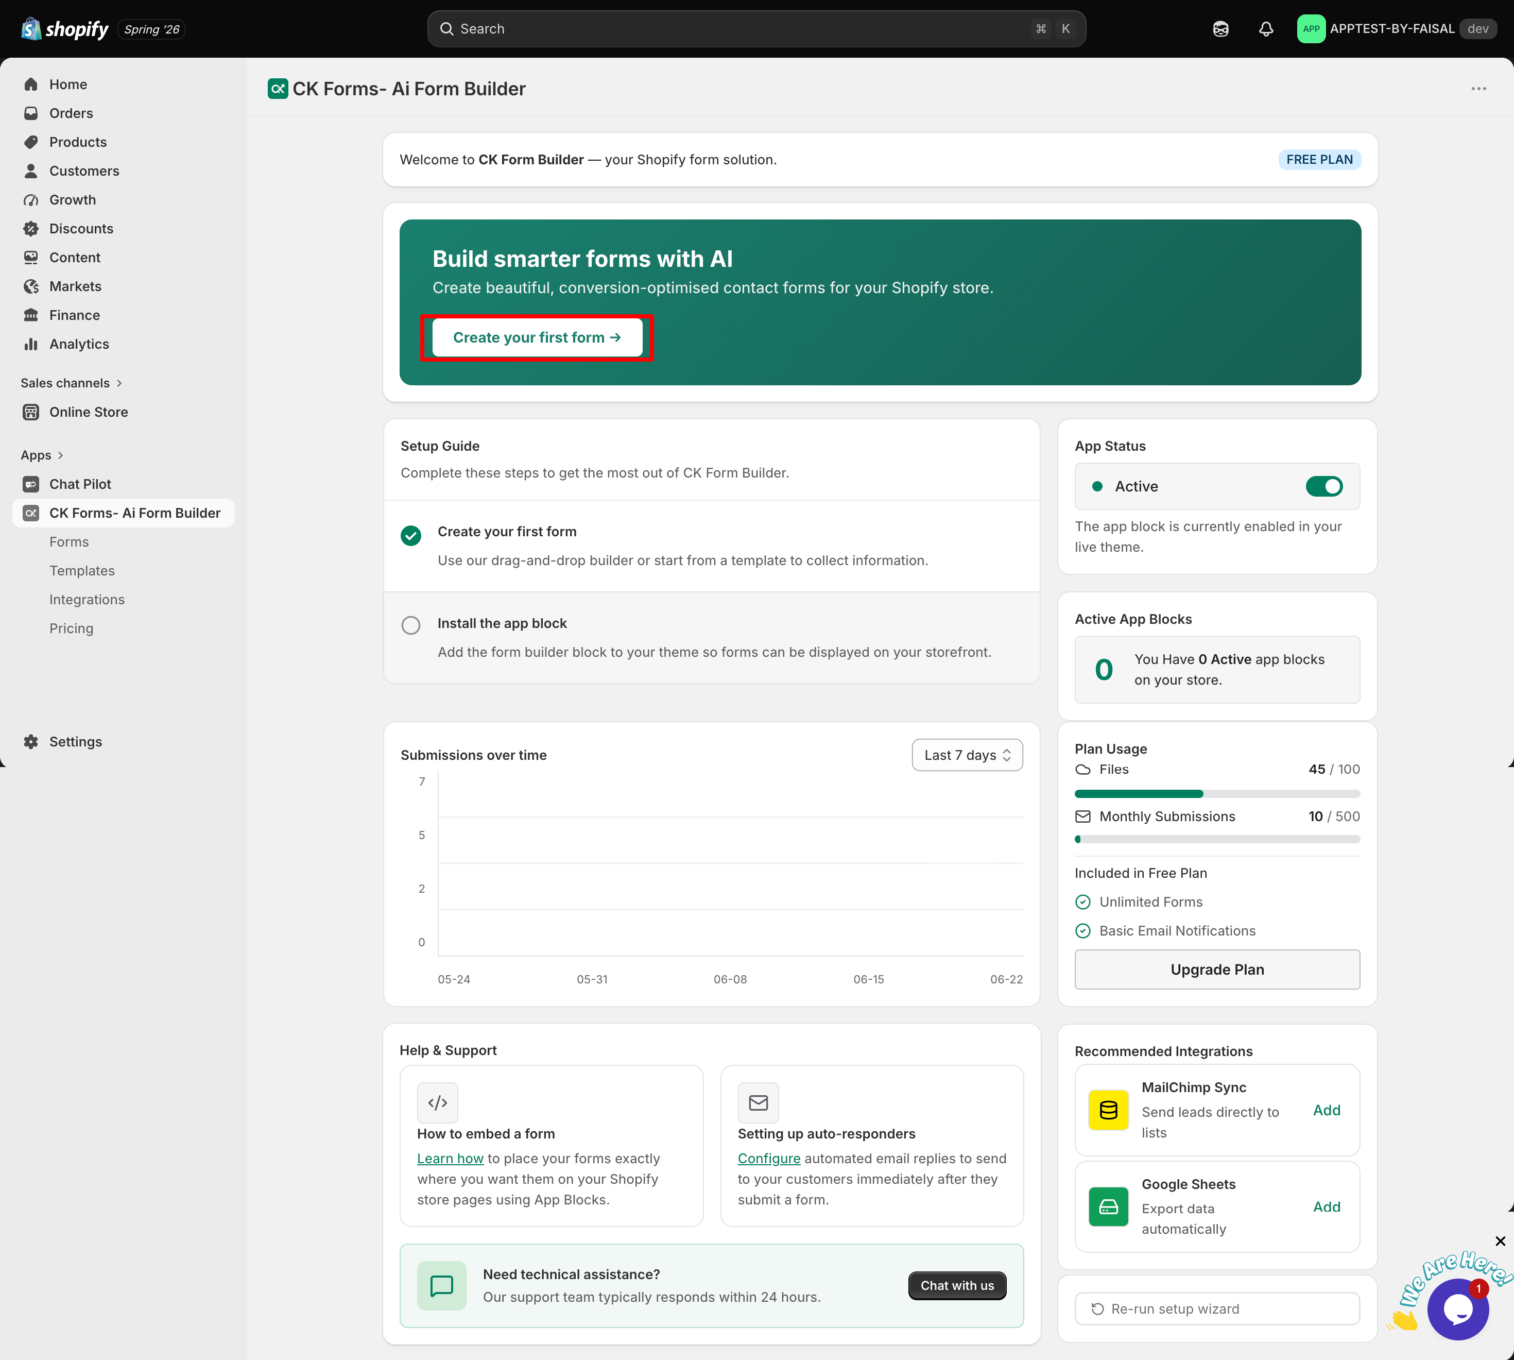Click the embed code icon

coord(438,1103)
